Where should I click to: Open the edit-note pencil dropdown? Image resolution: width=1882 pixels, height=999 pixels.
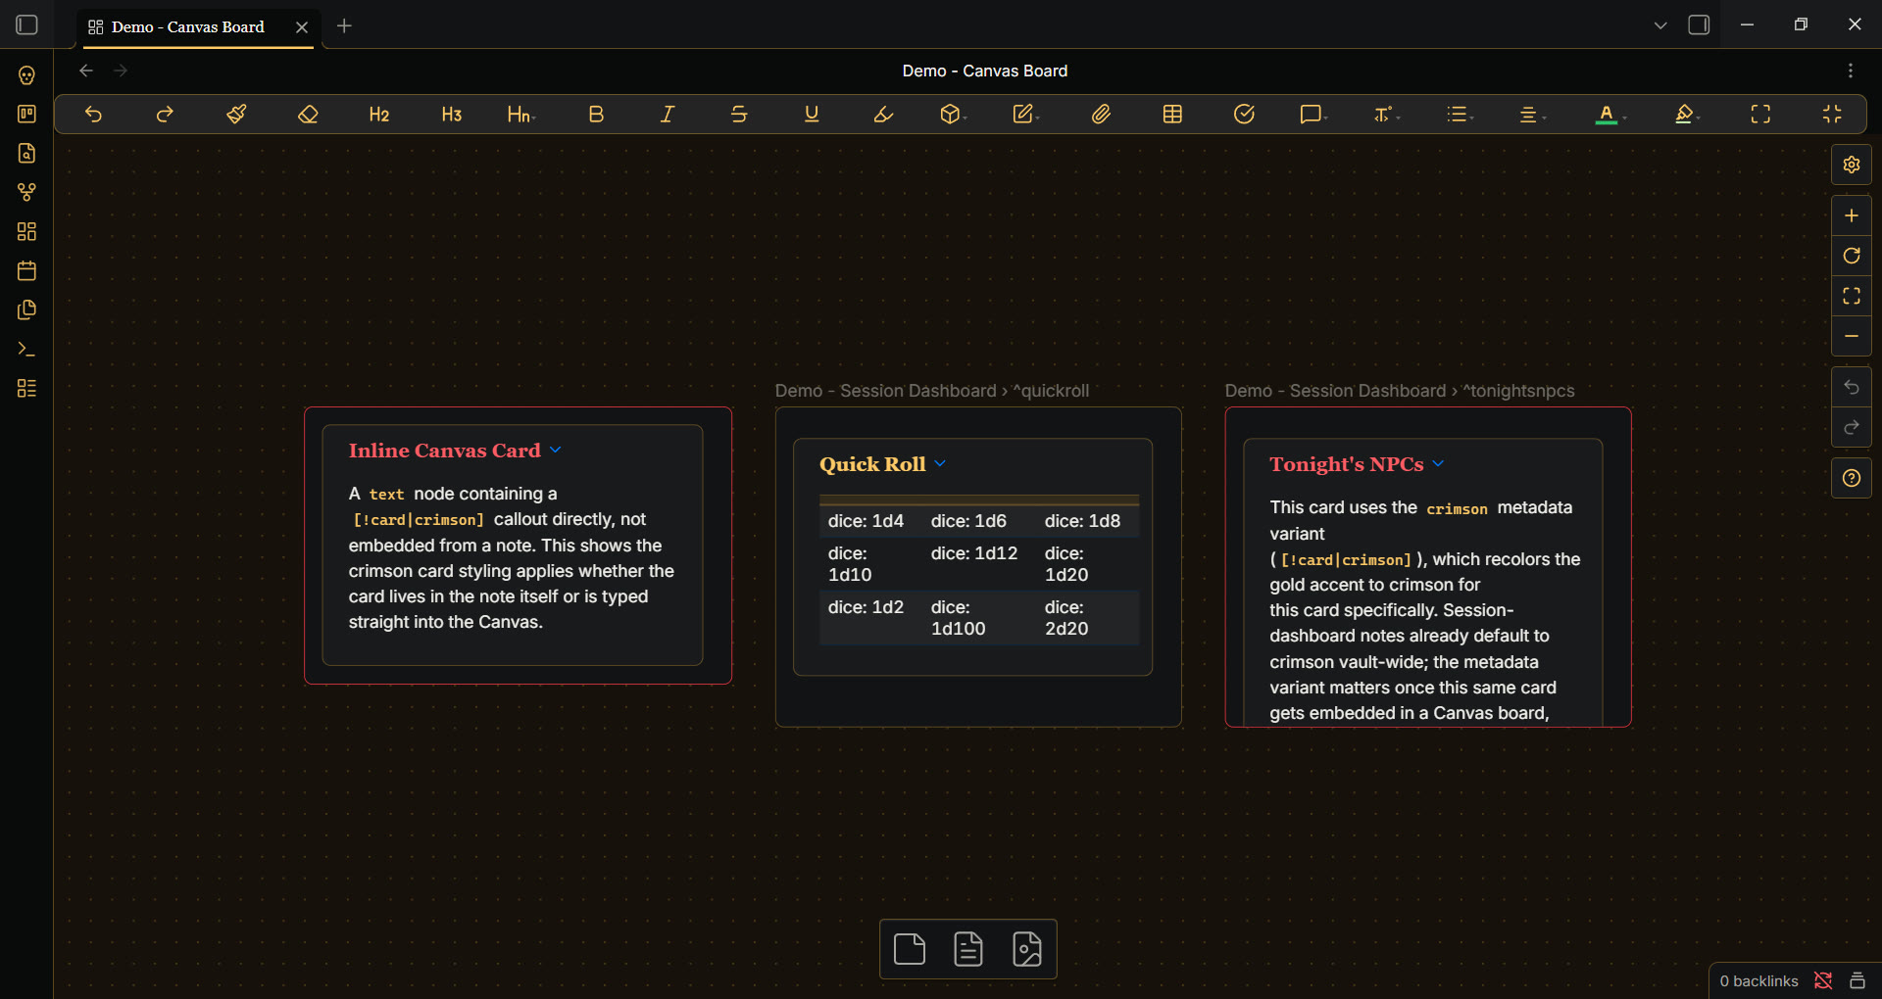(x=1025, y=115)
